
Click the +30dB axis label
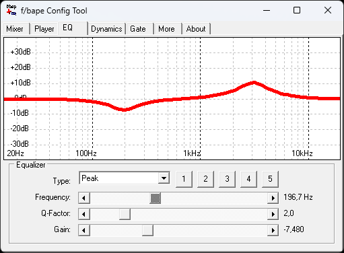[20, 52]
